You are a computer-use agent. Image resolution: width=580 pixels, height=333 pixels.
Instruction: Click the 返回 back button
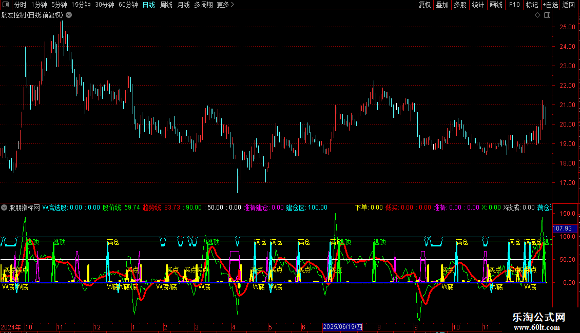(569, 5)
